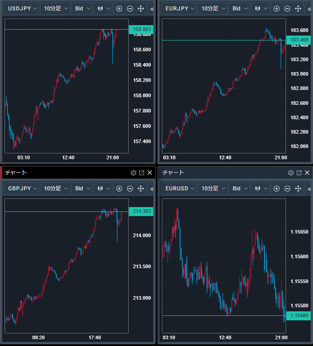Open the EURJPY currency pair dropdown
Image resolution: width=313 pixels, height=346 pixels.
[x=179, y=9]
